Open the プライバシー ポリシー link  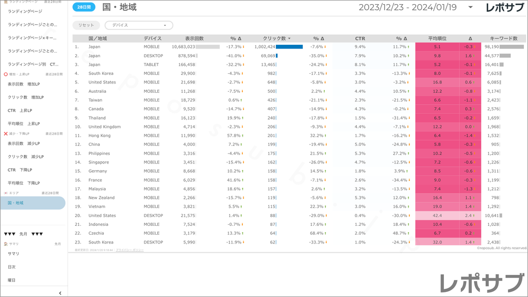click(129, 250)
